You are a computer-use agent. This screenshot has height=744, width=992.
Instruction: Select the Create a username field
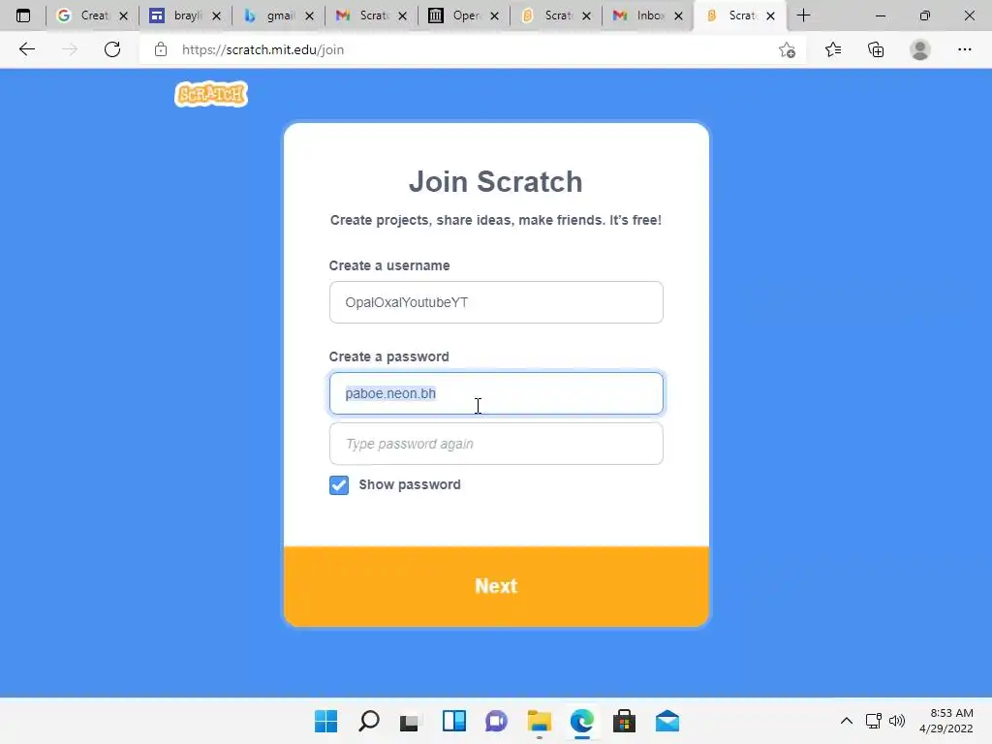point(496,302)
